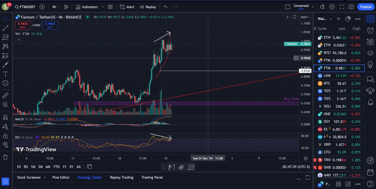Open the emoji icons tool

click(x=5, y=83)
